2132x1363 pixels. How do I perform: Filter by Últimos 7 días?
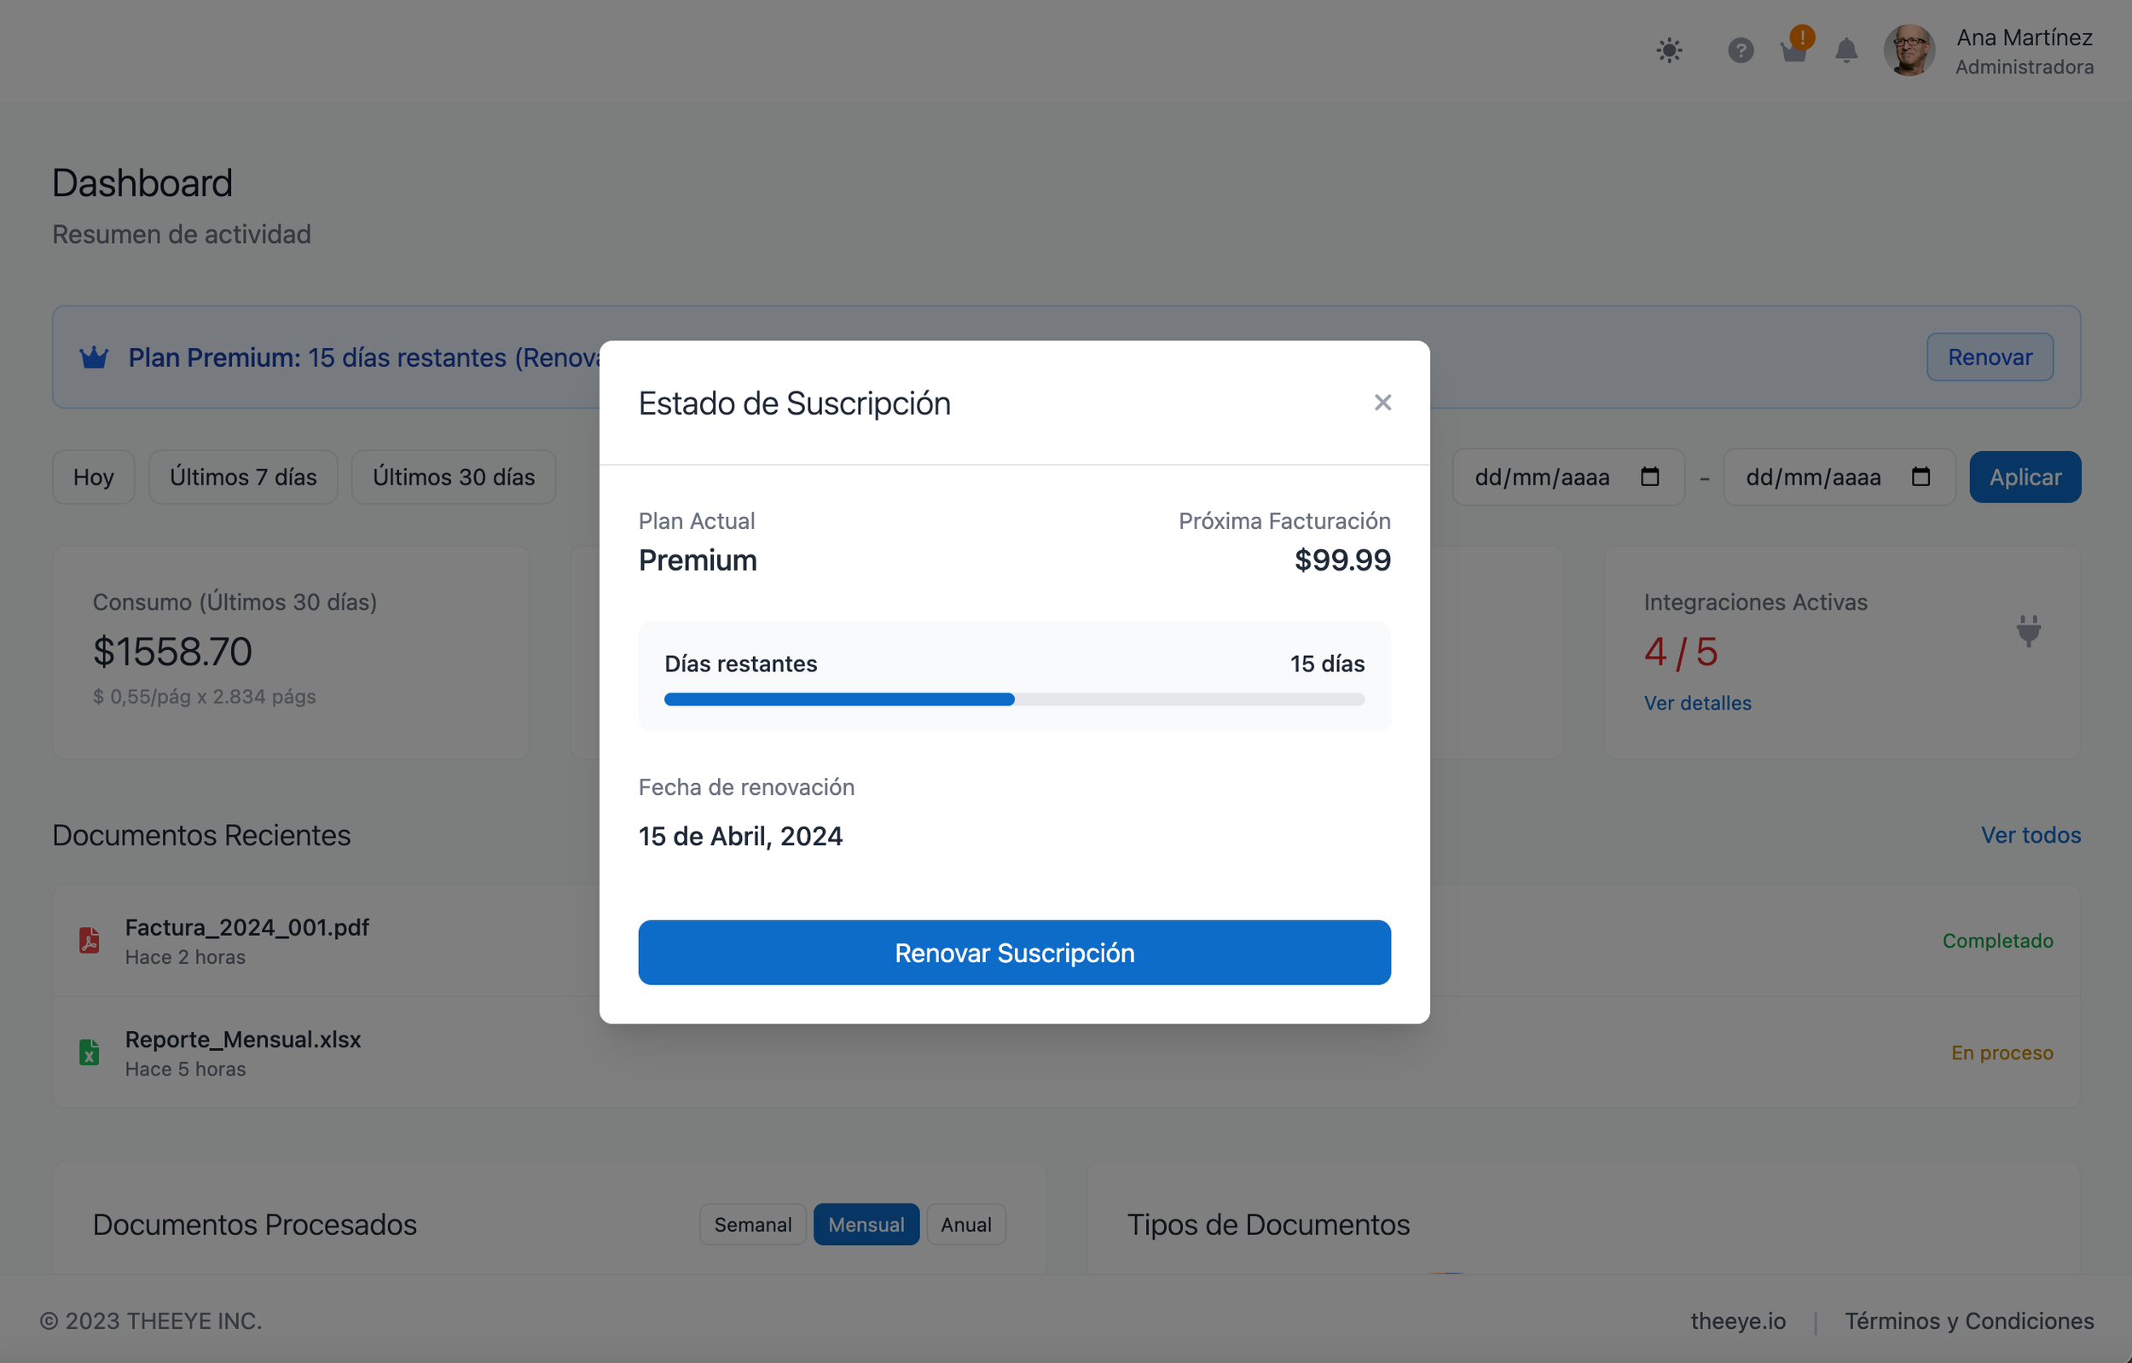point(242,478)
